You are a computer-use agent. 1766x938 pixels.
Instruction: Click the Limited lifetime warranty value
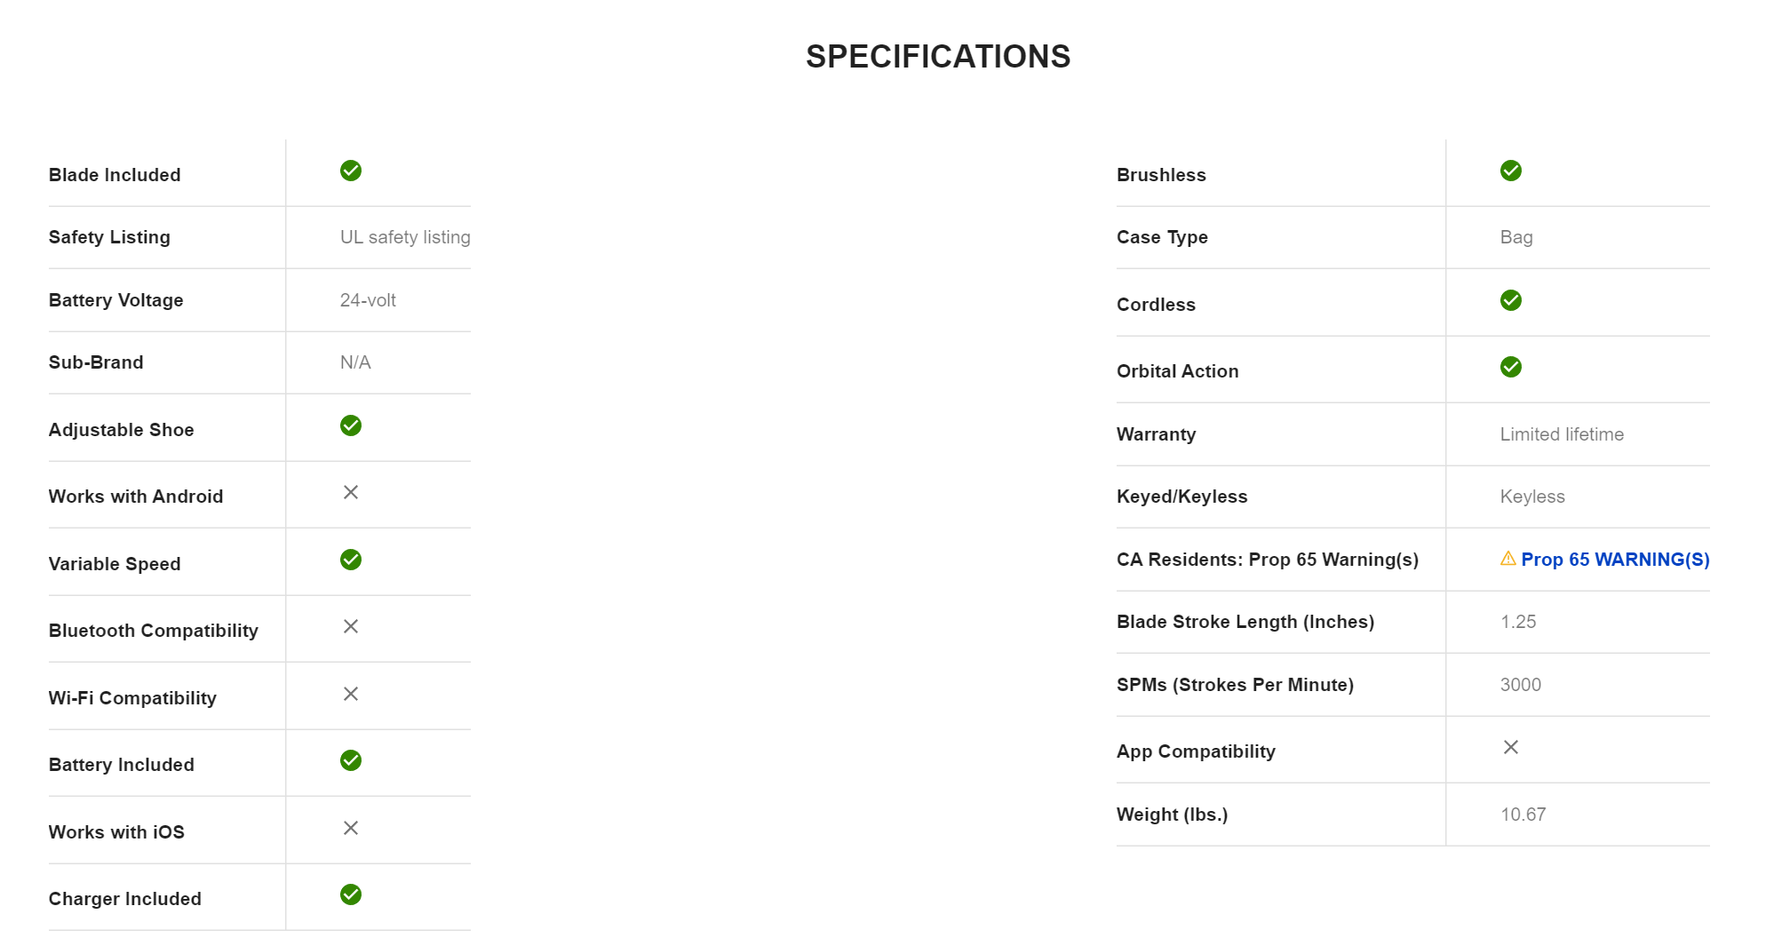[1562, 434]
